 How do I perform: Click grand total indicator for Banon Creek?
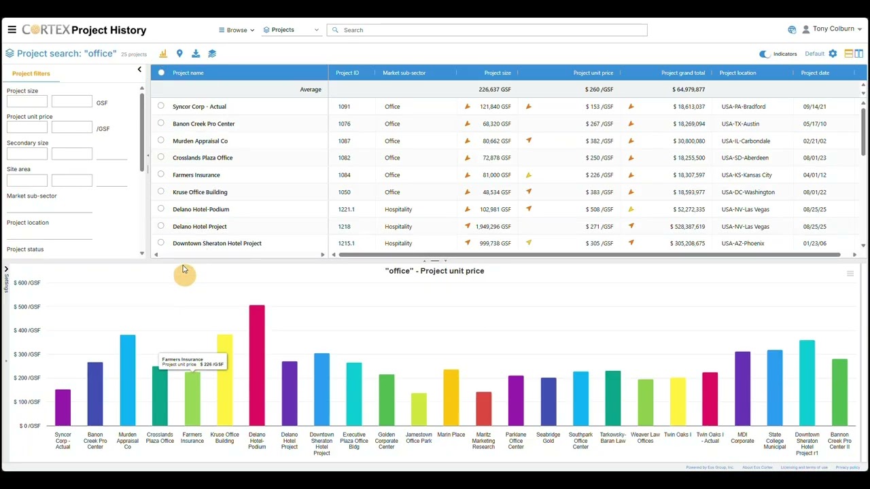pyautogui.click(x=631, y=124)
